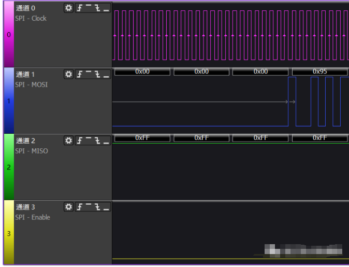Screen dimensions: 349x267
Task: Click the SPI - Clock label
Action: (x=31, y=18)
